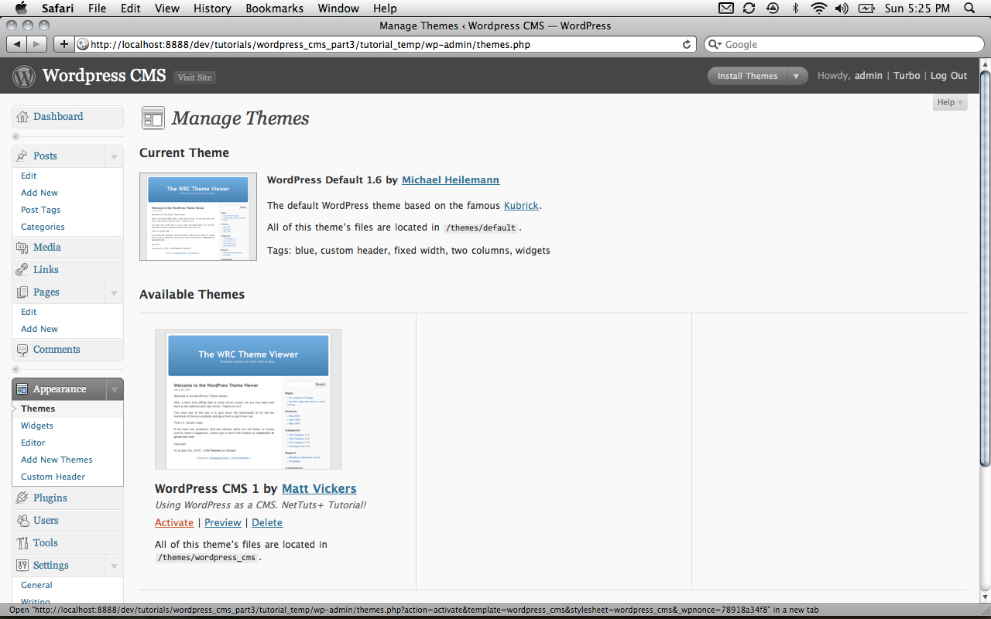Preview the WordPress CMS theme
The image size is (991, 619).
tap(223, 522)
